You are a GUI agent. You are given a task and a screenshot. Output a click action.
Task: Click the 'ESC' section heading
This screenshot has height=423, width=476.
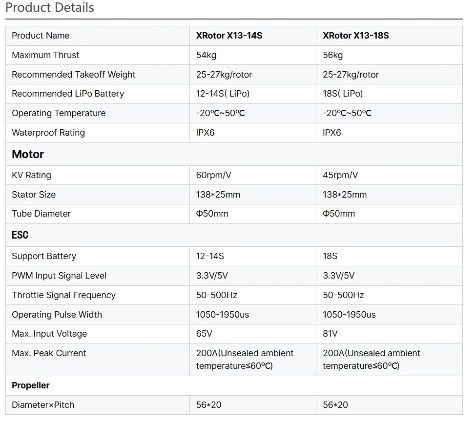(20, 235)
